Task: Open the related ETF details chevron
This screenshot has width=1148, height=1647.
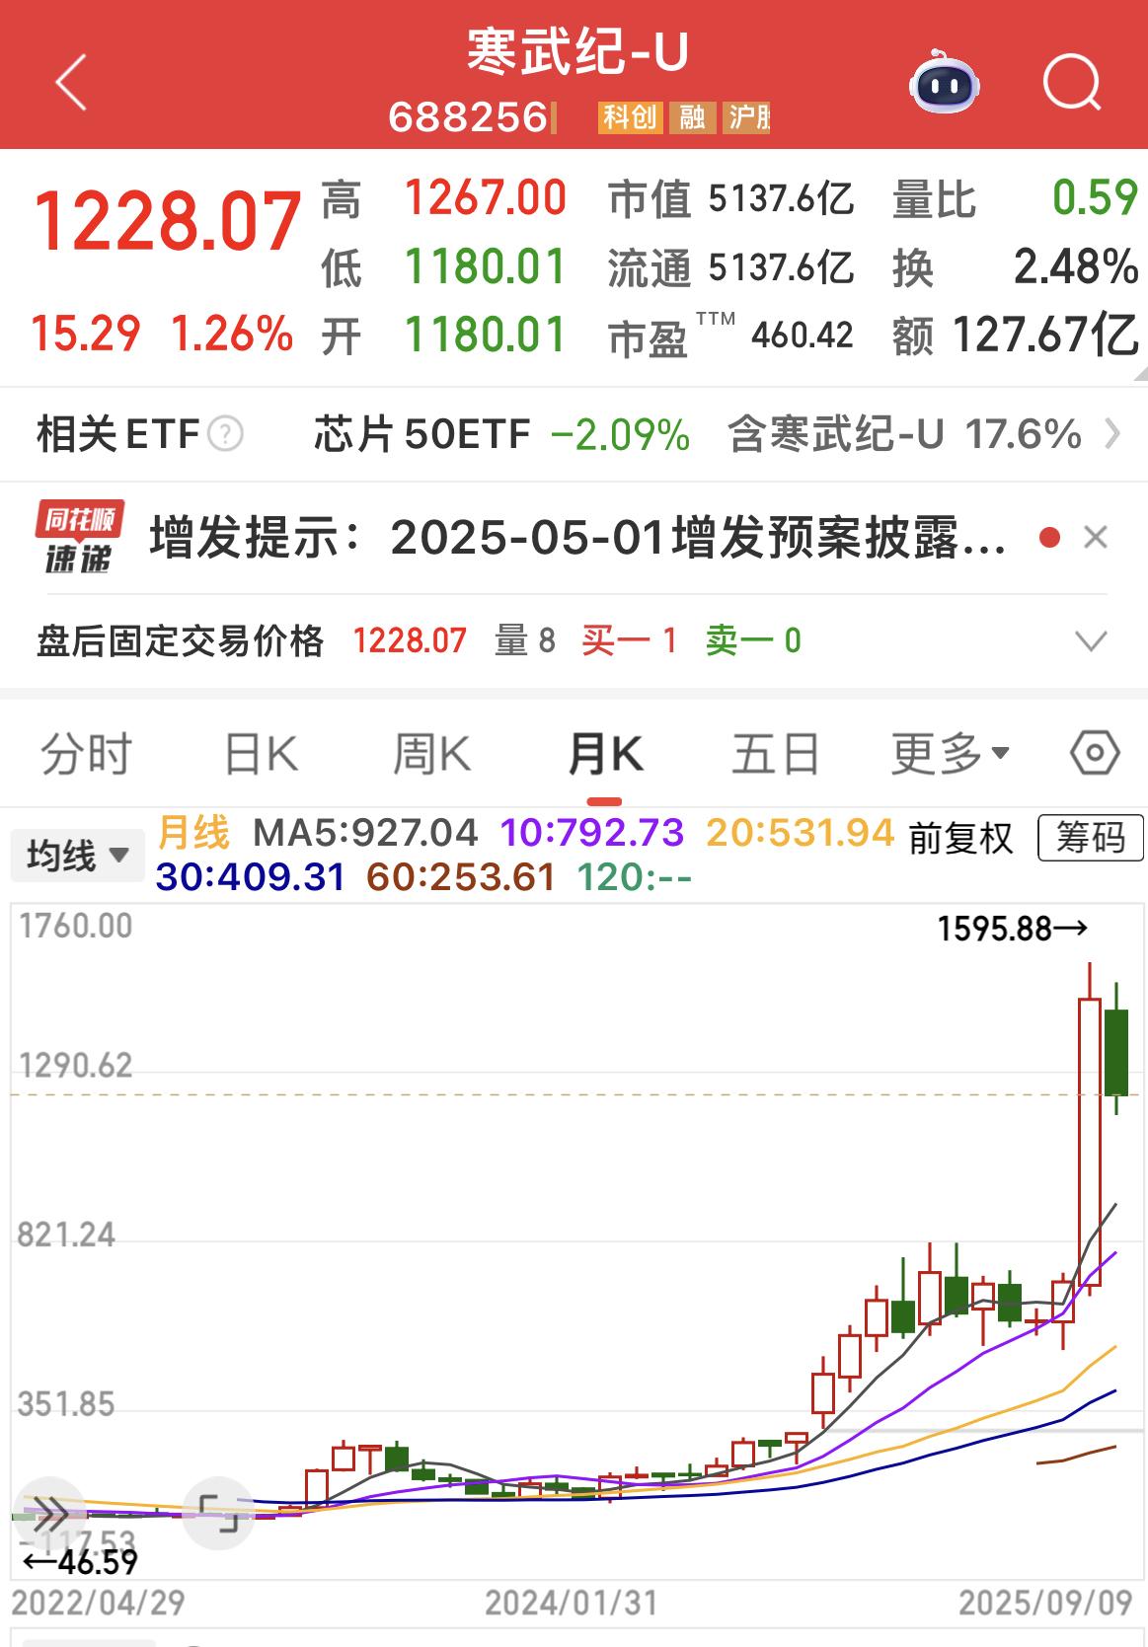Action: [1112, 433]
